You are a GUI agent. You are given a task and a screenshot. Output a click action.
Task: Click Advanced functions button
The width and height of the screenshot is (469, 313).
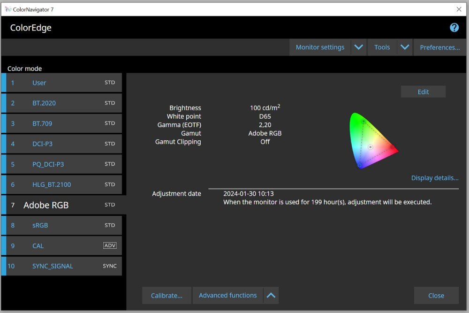coord(227,295)
